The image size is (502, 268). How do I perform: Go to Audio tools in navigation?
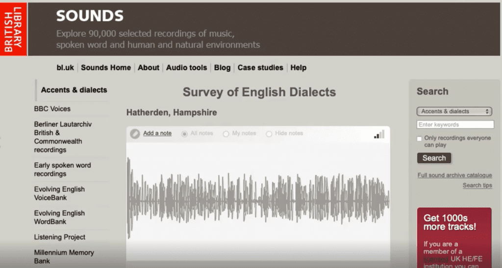click(x=186, y=68)
